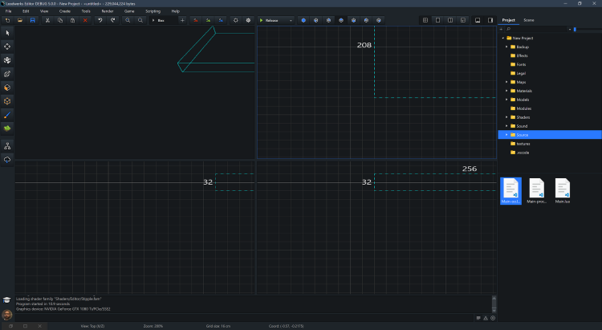
Task: Expand the Materials folder in tree
Action: coord(506,91)
